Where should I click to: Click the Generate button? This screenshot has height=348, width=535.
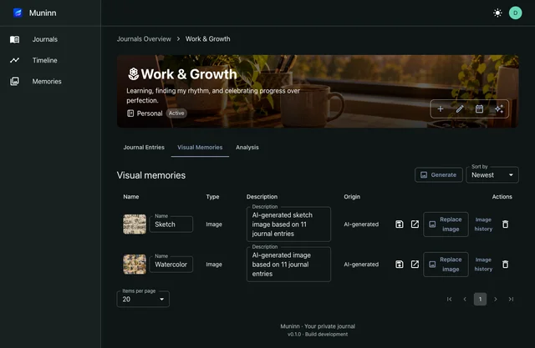(x=438, y=174)
